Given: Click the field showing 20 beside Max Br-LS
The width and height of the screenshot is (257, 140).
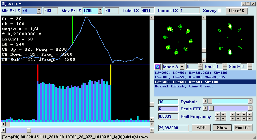Looking at the screenshot, I should [112, 11].
